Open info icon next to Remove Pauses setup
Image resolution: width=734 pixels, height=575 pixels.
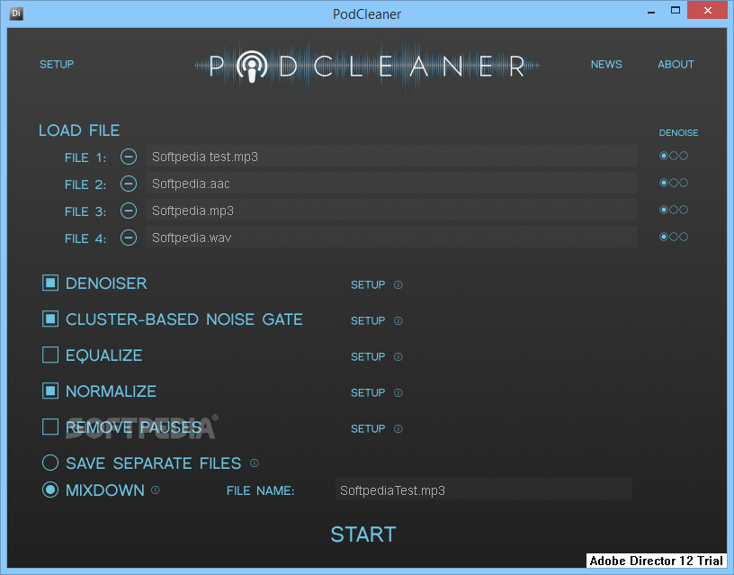click(x=398, y=429)
